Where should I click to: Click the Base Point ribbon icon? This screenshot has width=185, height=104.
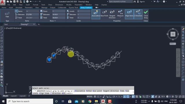[x=104, y=14]
